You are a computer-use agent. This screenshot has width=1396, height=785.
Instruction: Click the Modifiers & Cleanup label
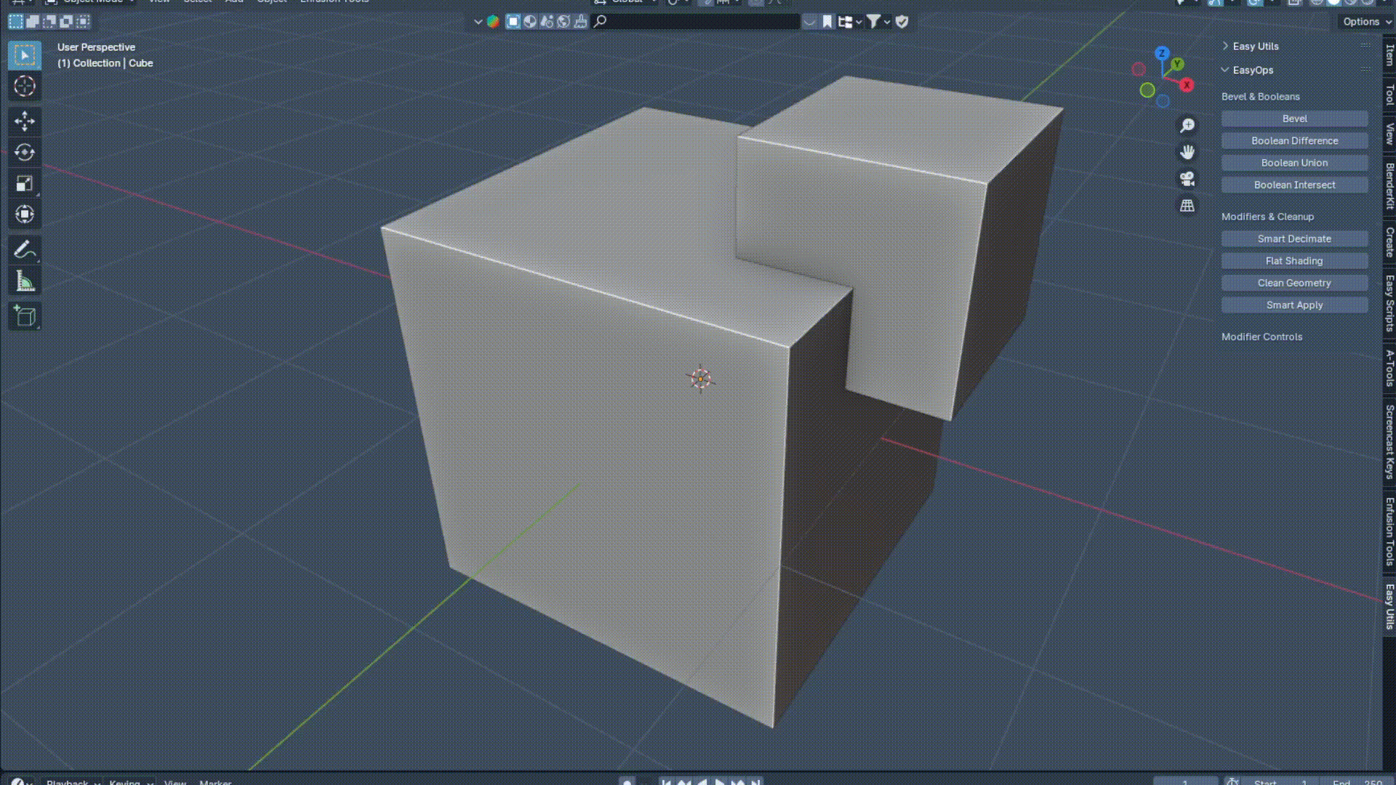(x=1267, y=217)
